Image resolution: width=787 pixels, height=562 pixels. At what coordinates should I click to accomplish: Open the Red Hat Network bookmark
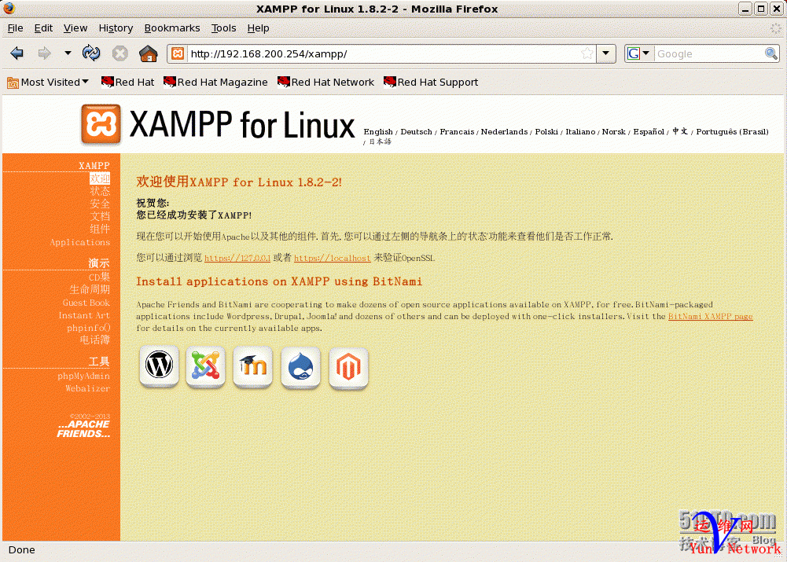(325, 83)
